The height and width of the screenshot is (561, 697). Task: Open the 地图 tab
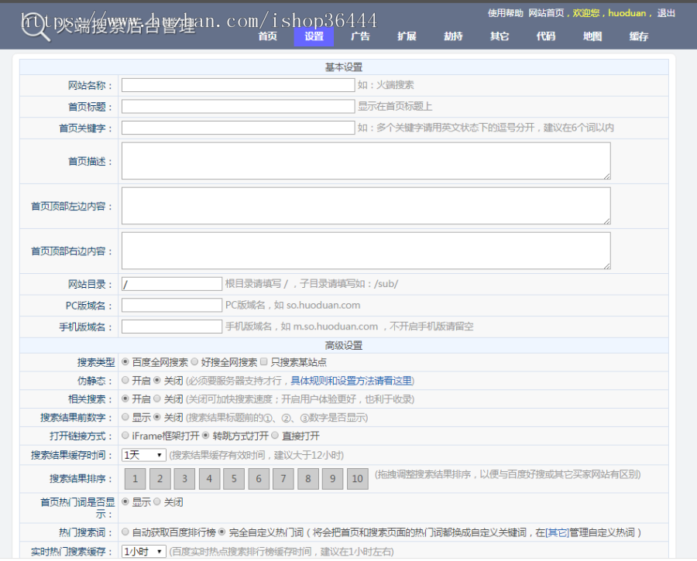(592, 36)
